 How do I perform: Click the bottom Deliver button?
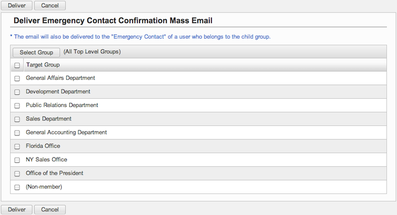click(x=16, y=209)
